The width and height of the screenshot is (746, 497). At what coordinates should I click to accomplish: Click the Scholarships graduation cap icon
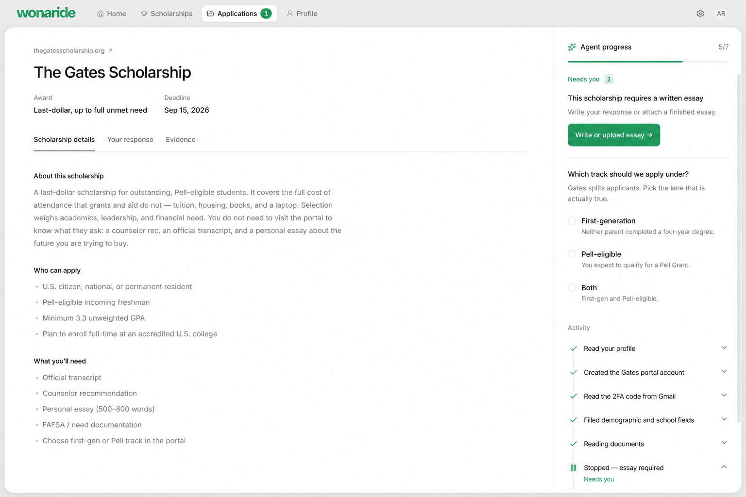tap(144, 14)
